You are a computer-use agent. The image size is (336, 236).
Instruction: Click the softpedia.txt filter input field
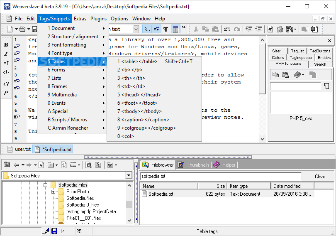click(221, 176)
